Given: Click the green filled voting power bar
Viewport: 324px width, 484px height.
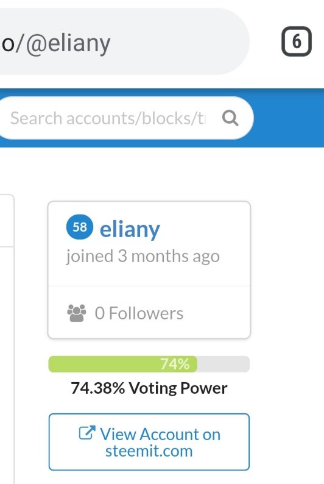Looking at the screenshot, I should (x=122, y=364).
